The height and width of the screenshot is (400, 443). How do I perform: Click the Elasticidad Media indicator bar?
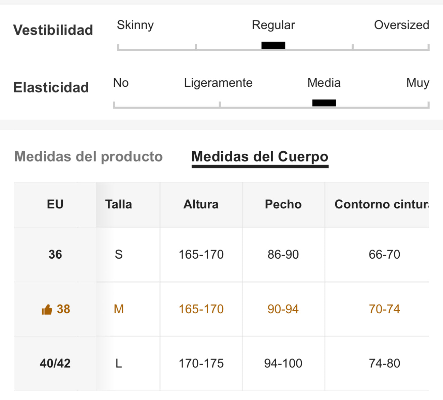click(324, 103)
